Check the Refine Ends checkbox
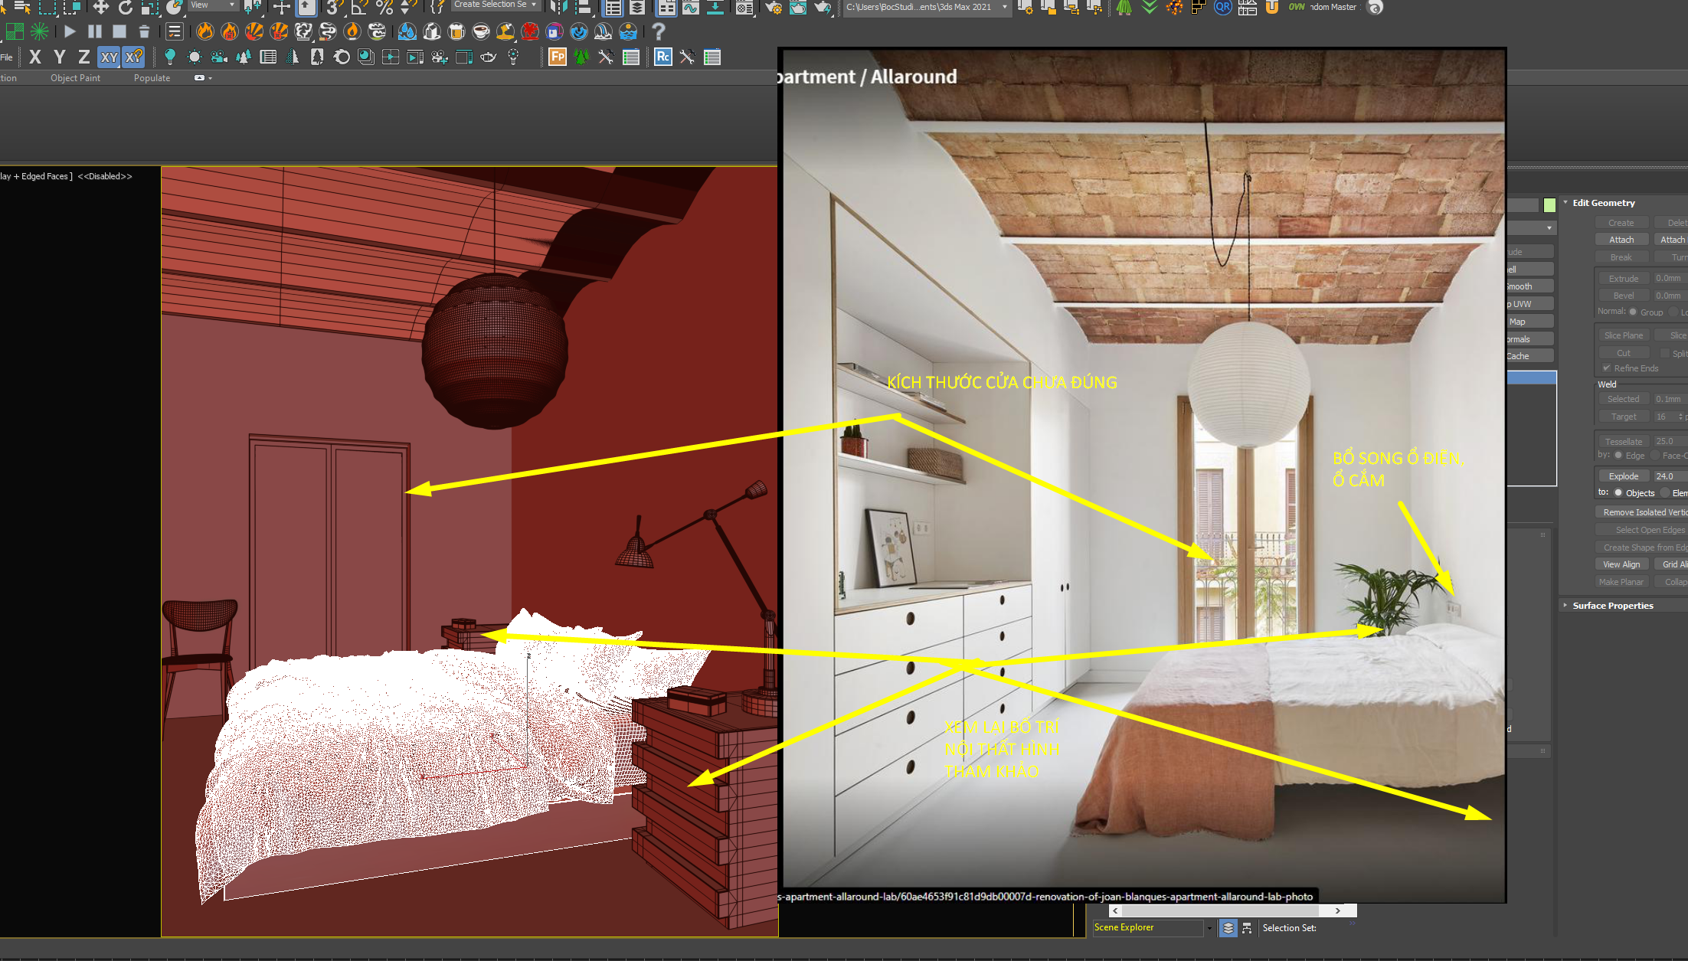Viewport: 1688px width, 961px height. point(1606,368)
